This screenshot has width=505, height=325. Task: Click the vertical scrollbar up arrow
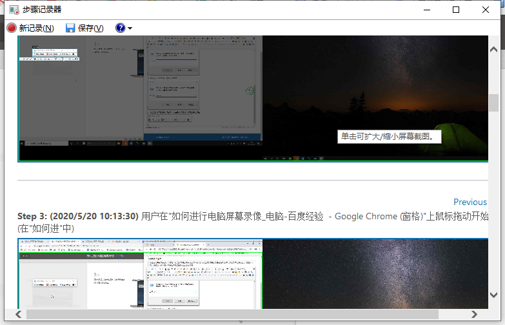pyautogui.click(x=493, y=49)
